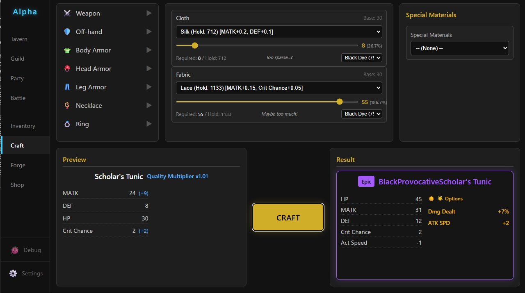Click the crossed swords Weapon icon
This screenshot has height=293, width=525.
67,13
